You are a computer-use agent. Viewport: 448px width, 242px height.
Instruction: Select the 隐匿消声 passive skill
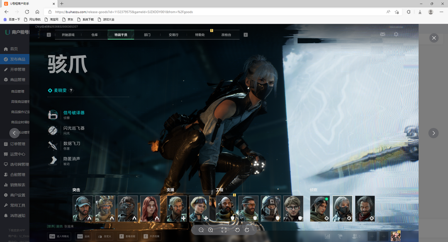[64, 161]
